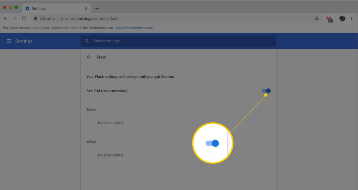Click No sites added under Block
This screenshot has width=358, height=190.
point(110,123)
